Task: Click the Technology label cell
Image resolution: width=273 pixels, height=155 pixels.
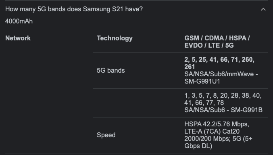Action: point(115,38)
